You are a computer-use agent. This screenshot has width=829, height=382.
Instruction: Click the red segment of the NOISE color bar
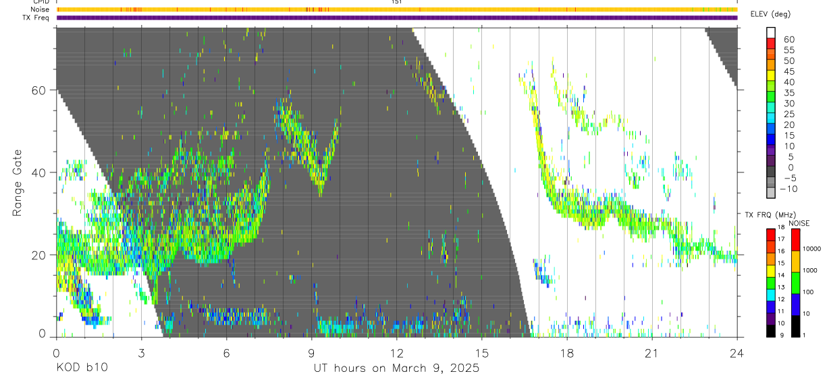pyautogui.click(x=796, y=240)
